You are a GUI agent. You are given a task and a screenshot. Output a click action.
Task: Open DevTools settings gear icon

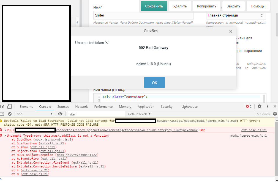[260, 106]
